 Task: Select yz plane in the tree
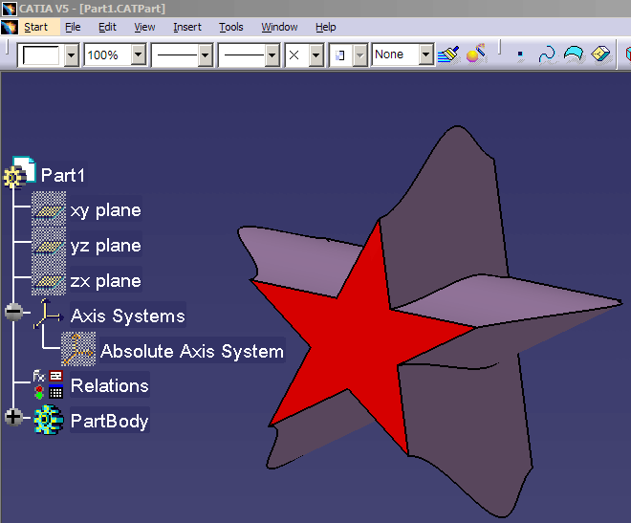click(x=106, y=246)
